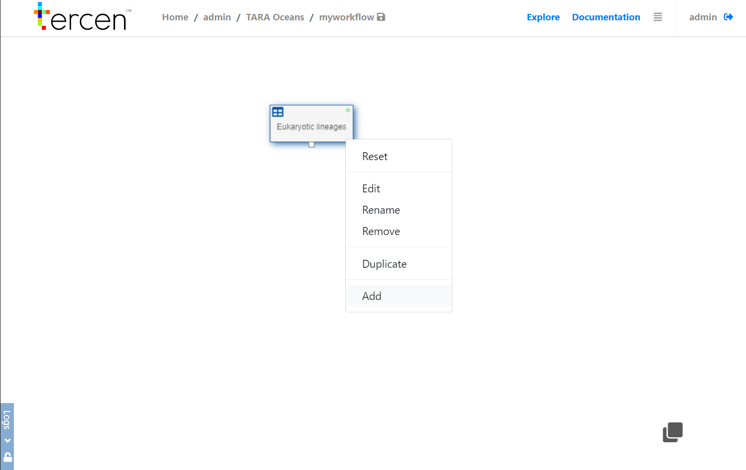
Task: Expand logs with the chevron icon
Action: pos(7,440)
